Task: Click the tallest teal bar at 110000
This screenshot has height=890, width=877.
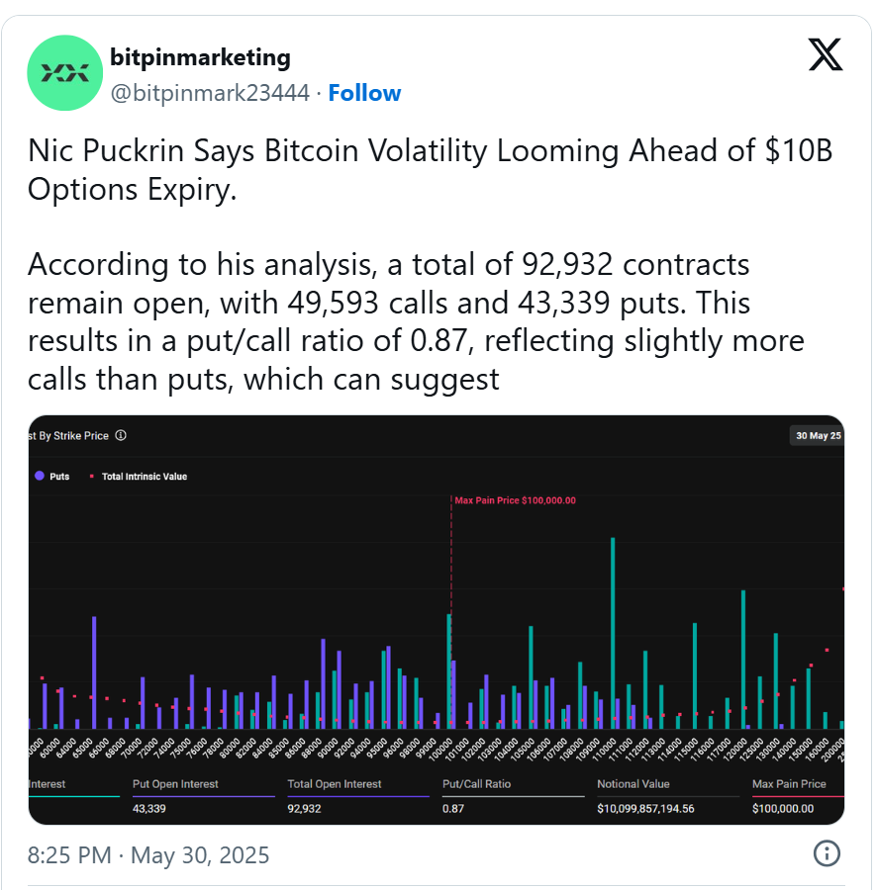Action: pos(613,633)
